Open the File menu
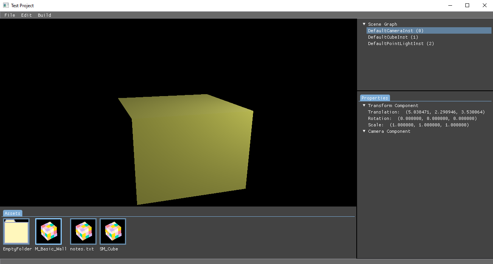Screen dimensions: 493x264 click(x=10, y=15)
